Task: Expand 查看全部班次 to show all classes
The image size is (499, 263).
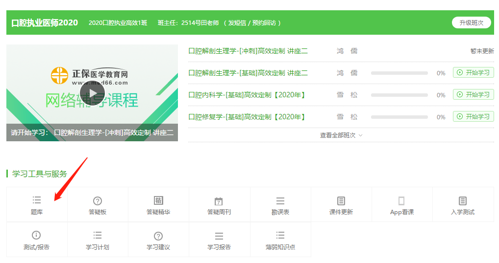Action: [341, 135]
